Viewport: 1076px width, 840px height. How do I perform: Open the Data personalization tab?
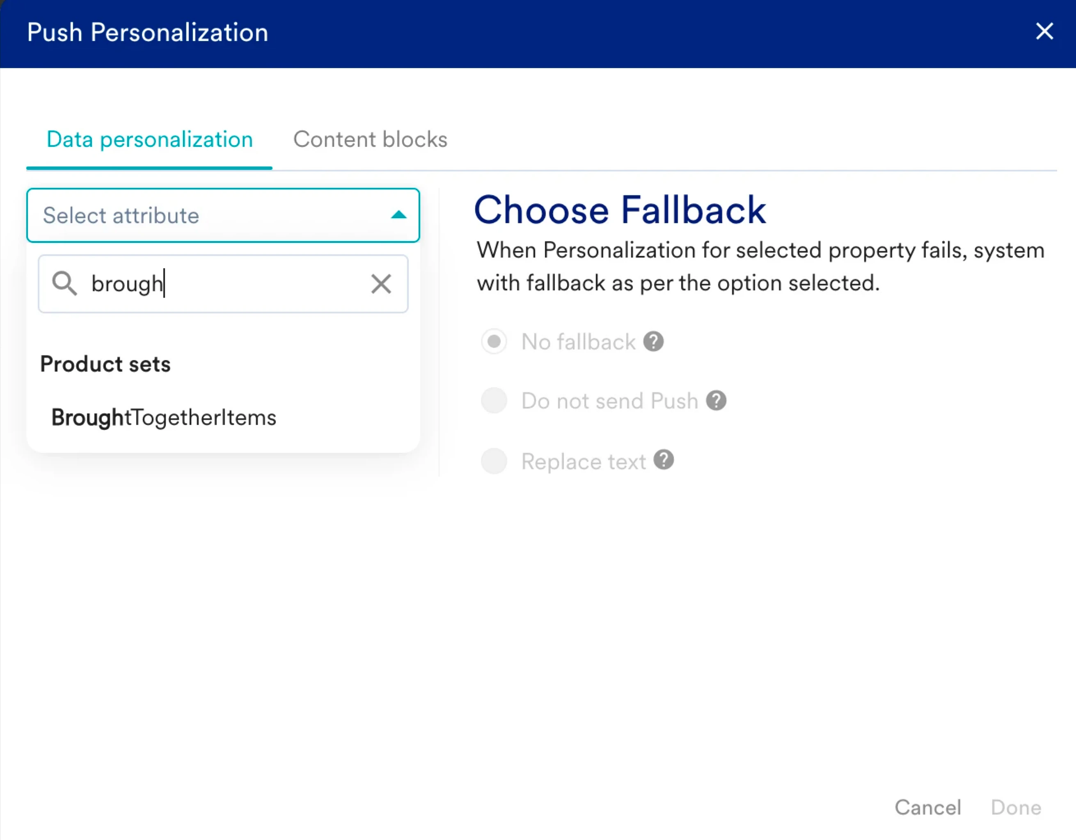149,139
